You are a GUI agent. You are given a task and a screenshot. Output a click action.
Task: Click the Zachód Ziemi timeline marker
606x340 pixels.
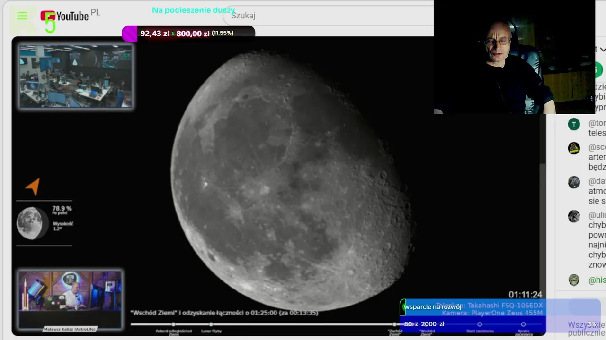coord(394,324)
